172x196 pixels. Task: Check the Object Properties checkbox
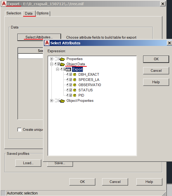56,100
